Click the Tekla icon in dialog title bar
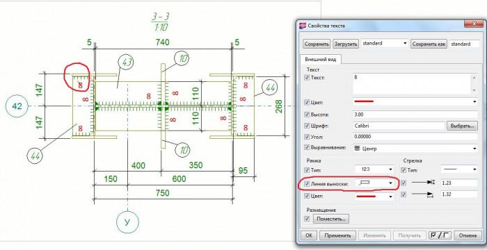The width and height of the screenshot is (487, 250). [x=303, y=26]
